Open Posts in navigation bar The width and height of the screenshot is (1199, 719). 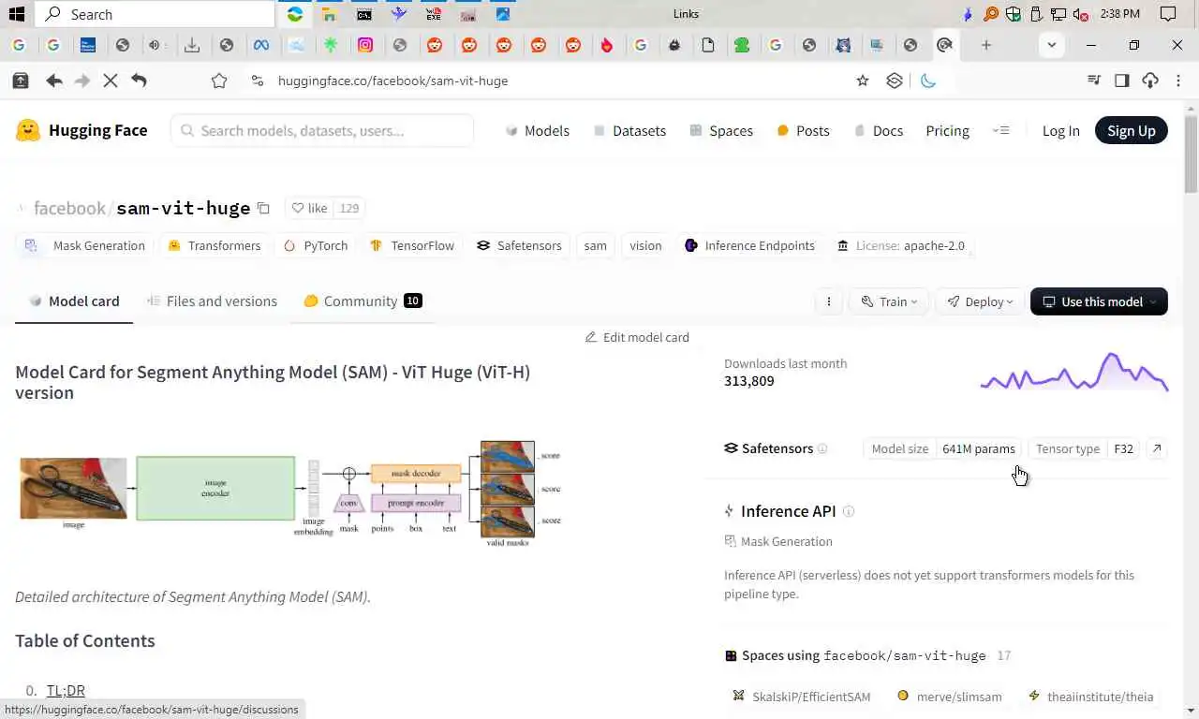804,130
